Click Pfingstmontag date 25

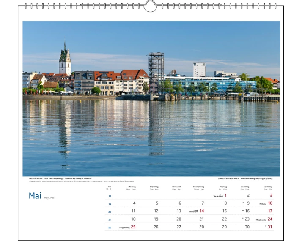(133, 227)
